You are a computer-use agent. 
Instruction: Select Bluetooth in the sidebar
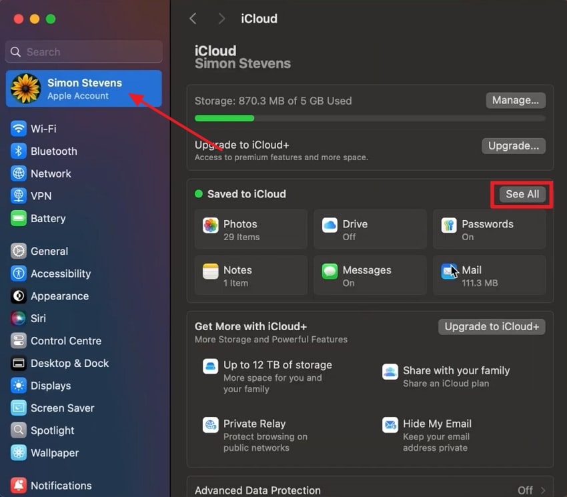pos(53,151)
